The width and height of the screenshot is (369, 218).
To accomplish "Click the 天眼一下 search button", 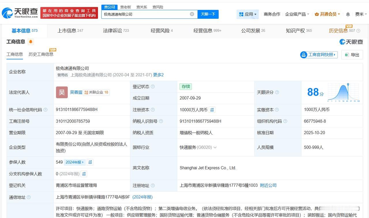I will coord(208,14).
